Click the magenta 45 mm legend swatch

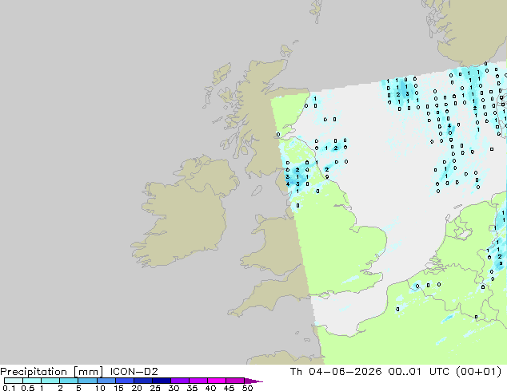[x=235, y=381]
